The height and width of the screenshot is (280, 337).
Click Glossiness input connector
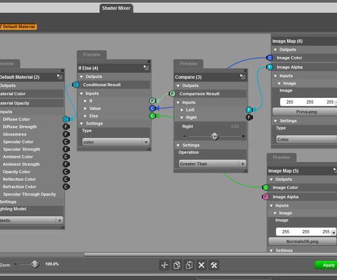pos(66,134)
